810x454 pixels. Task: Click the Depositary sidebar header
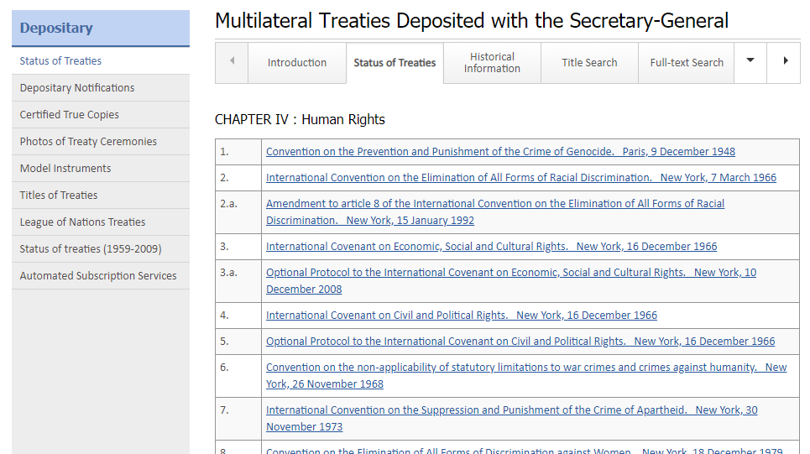coord(56,29)
